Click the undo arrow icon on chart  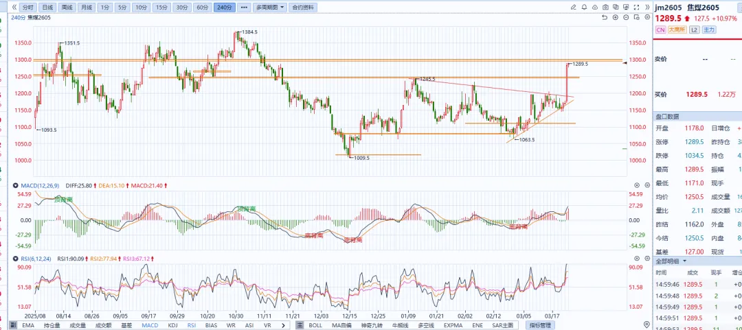(605, 17)
